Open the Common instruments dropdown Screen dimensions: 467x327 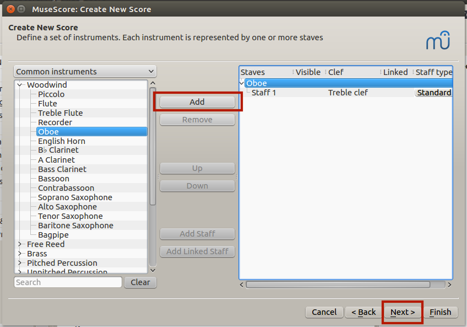click(x=85, y=72)
